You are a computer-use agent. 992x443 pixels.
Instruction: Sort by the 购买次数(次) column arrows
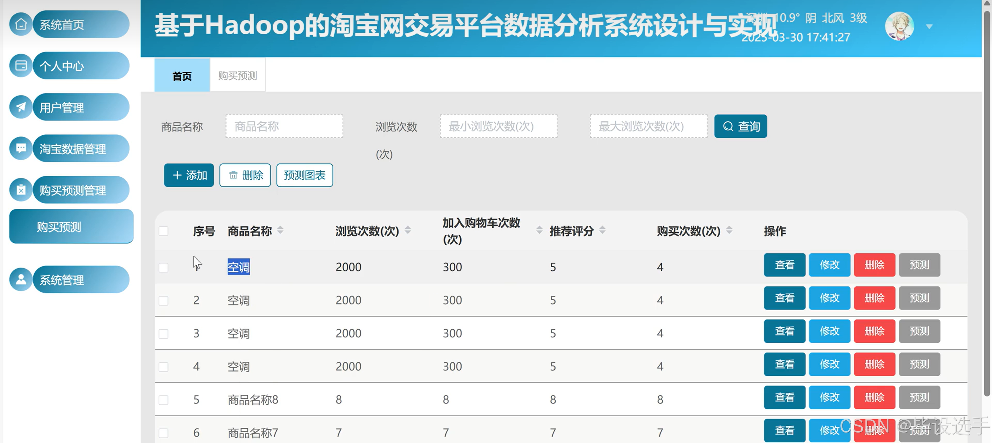(x=729, y=230)
